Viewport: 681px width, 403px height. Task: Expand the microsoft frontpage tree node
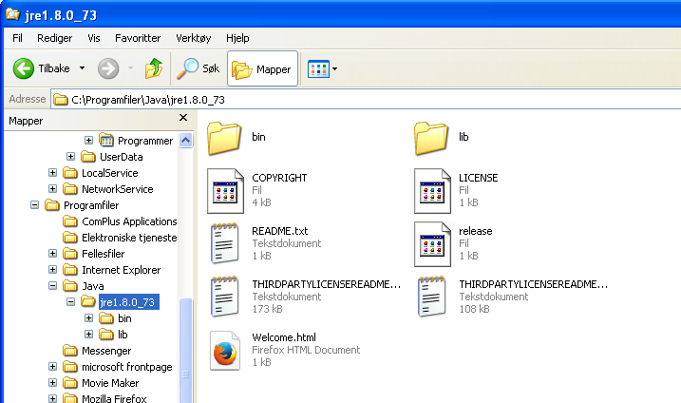tap(52, 367)
